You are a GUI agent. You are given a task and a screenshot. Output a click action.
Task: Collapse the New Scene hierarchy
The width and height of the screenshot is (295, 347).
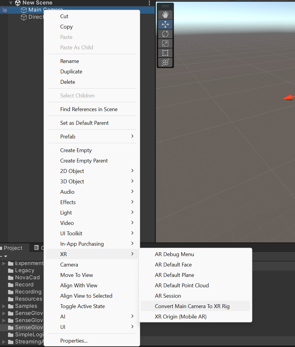pyautogui.click(x=10, y=3)
